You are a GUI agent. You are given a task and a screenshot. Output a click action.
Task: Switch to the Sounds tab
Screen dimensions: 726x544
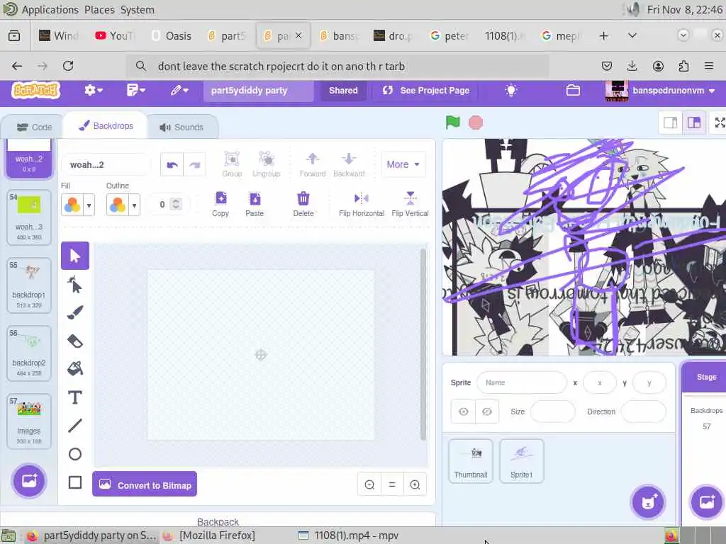(182, 127)
